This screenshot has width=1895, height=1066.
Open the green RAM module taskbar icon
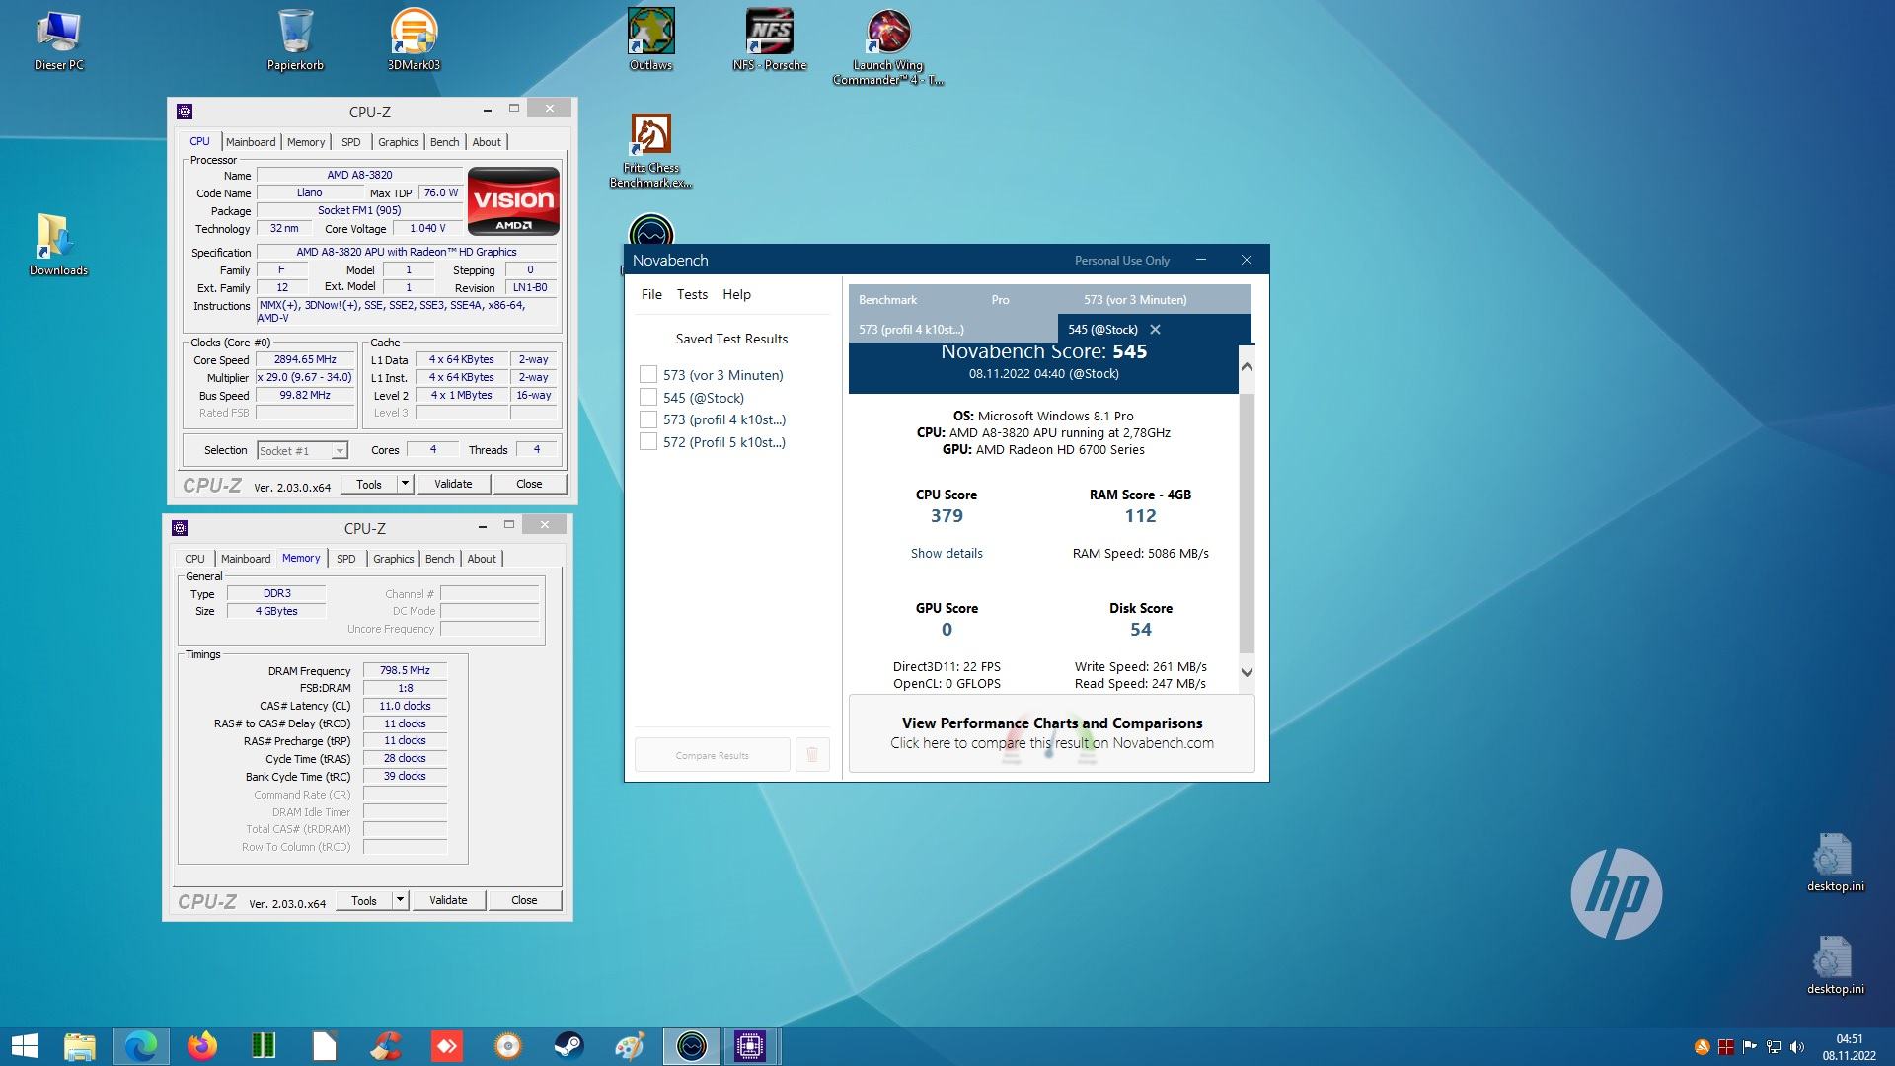264,1046
